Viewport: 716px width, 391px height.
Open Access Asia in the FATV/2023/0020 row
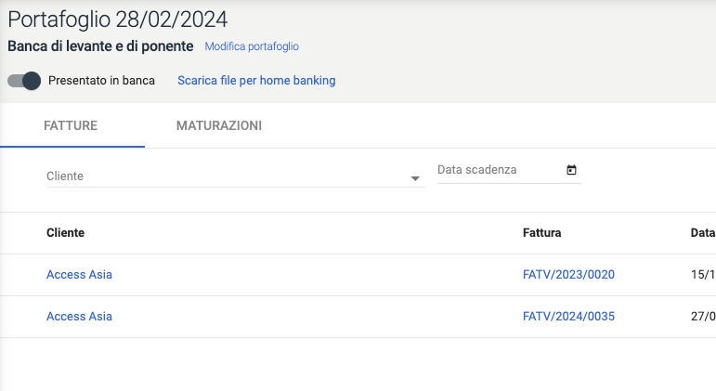pos(79,275)
